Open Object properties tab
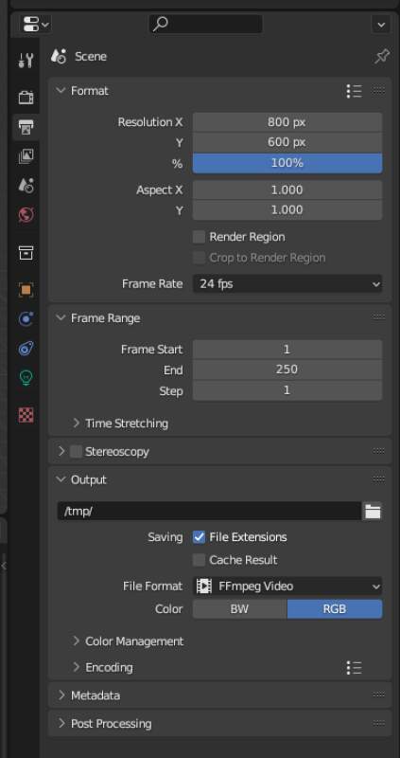This screenshot has width=400, height=758. (26, 290)
